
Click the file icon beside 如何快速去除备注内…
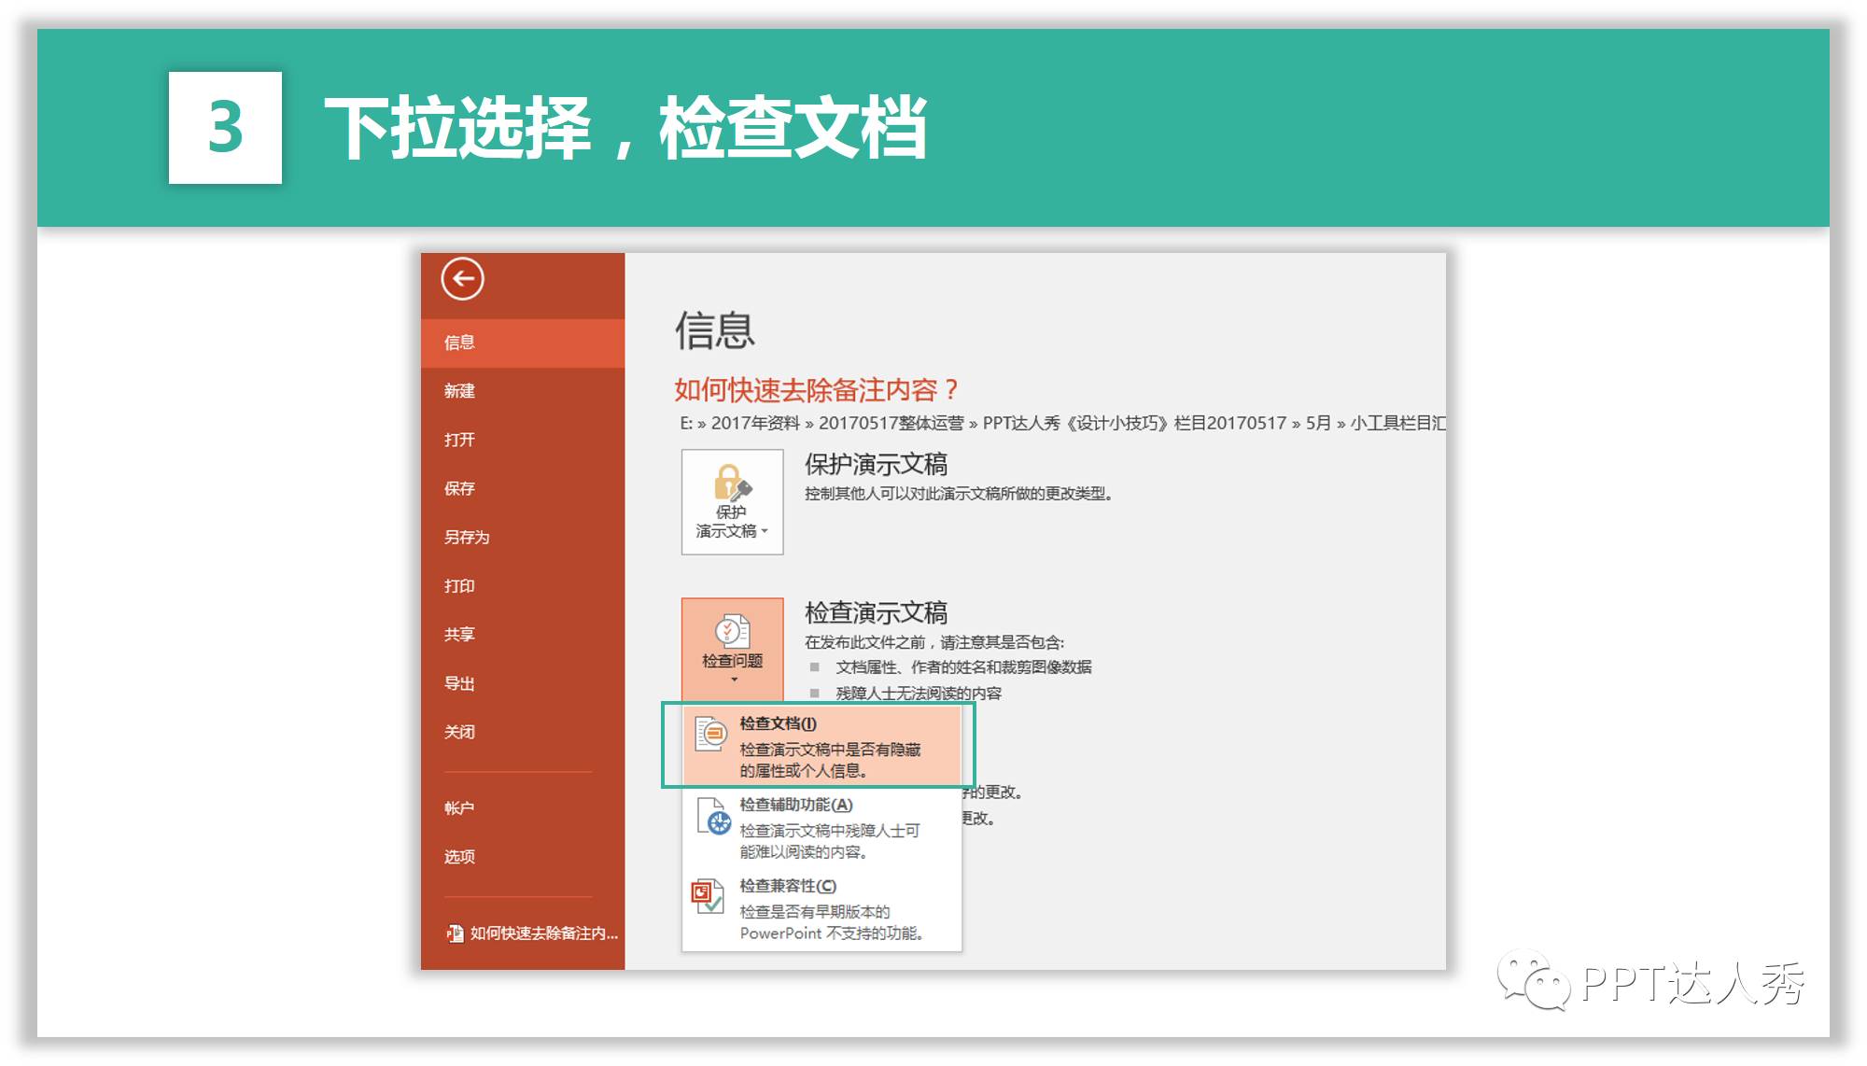455,933
